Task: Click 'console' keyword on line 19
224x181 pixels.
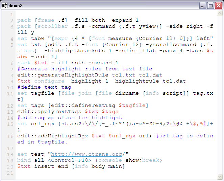Action: [x=110, y=160]
